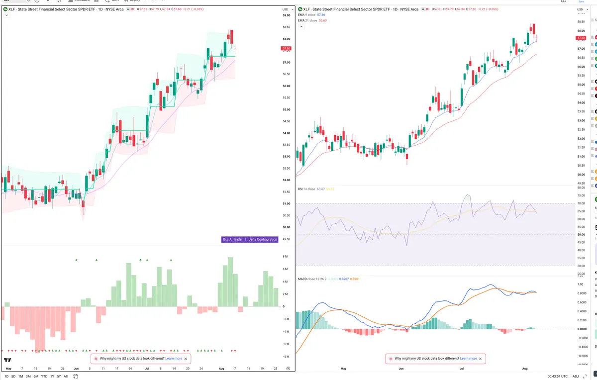
Task: Click red 57.60 price label on EMA chart
Action: (x=581, y=38)
